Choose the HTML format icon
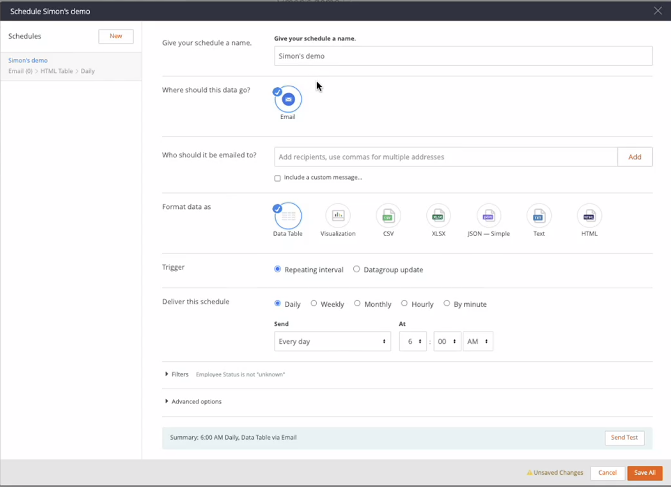The image size is (671, 487). pyautogui.click(x=589, y=216)
